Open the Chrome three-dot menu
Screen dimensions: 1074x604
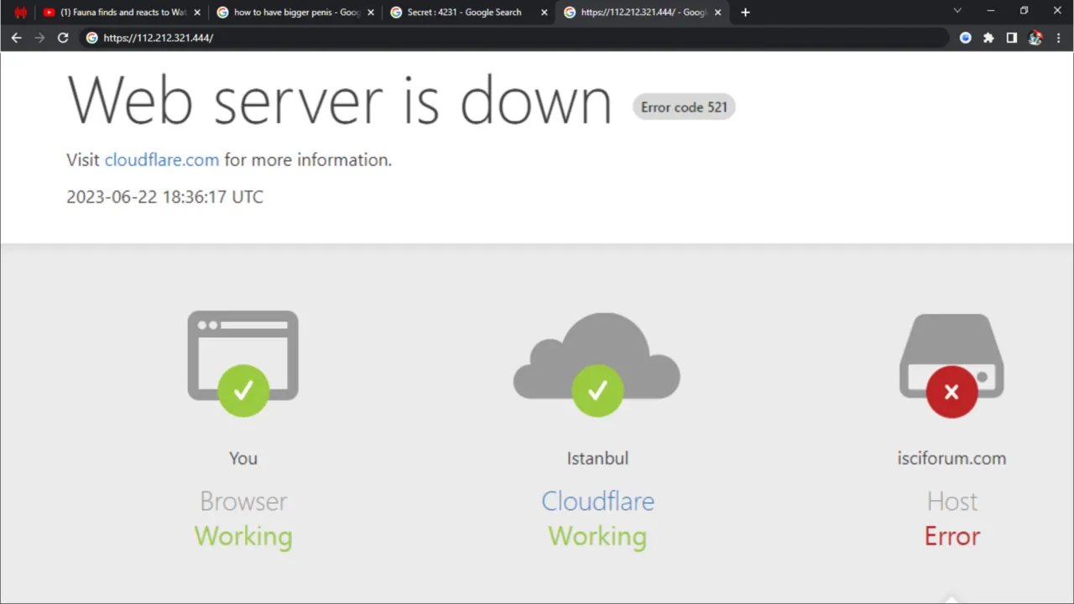1058,38
